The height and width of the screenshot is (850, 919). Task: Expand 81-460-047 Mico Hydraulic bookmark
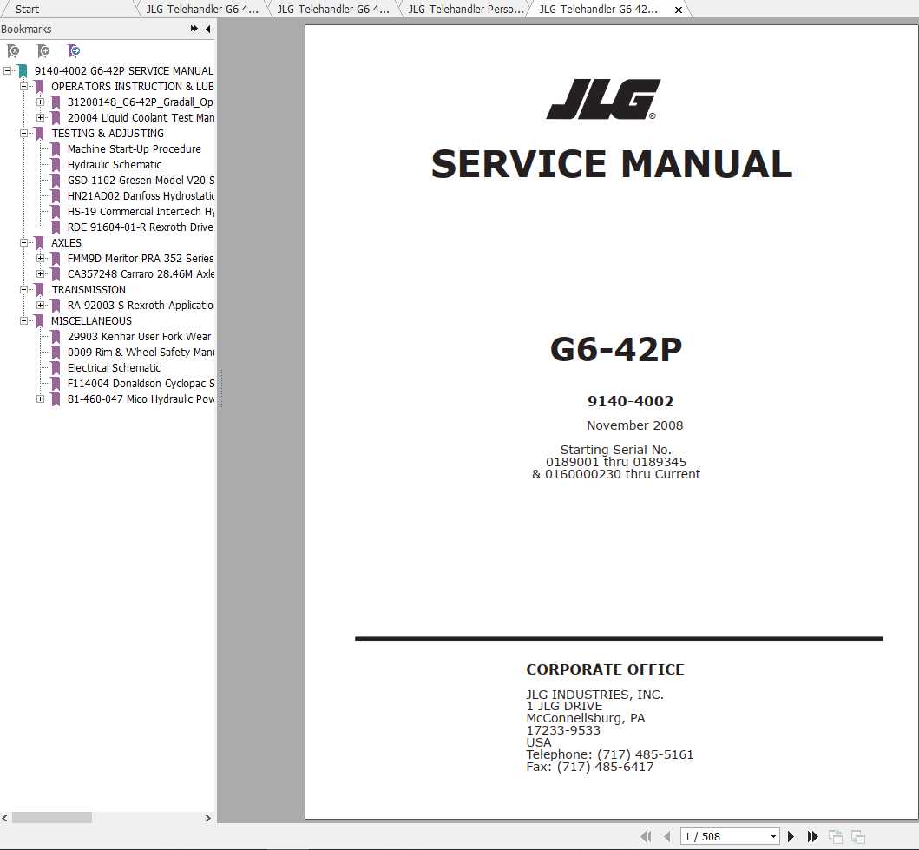[41, 399]
